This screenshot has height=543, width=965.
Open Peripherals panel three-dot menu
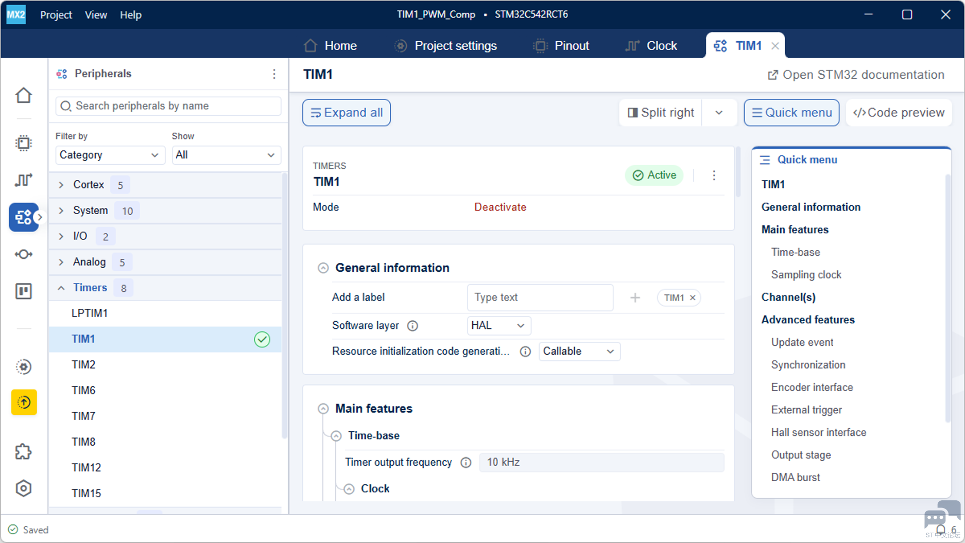[274, 74]
